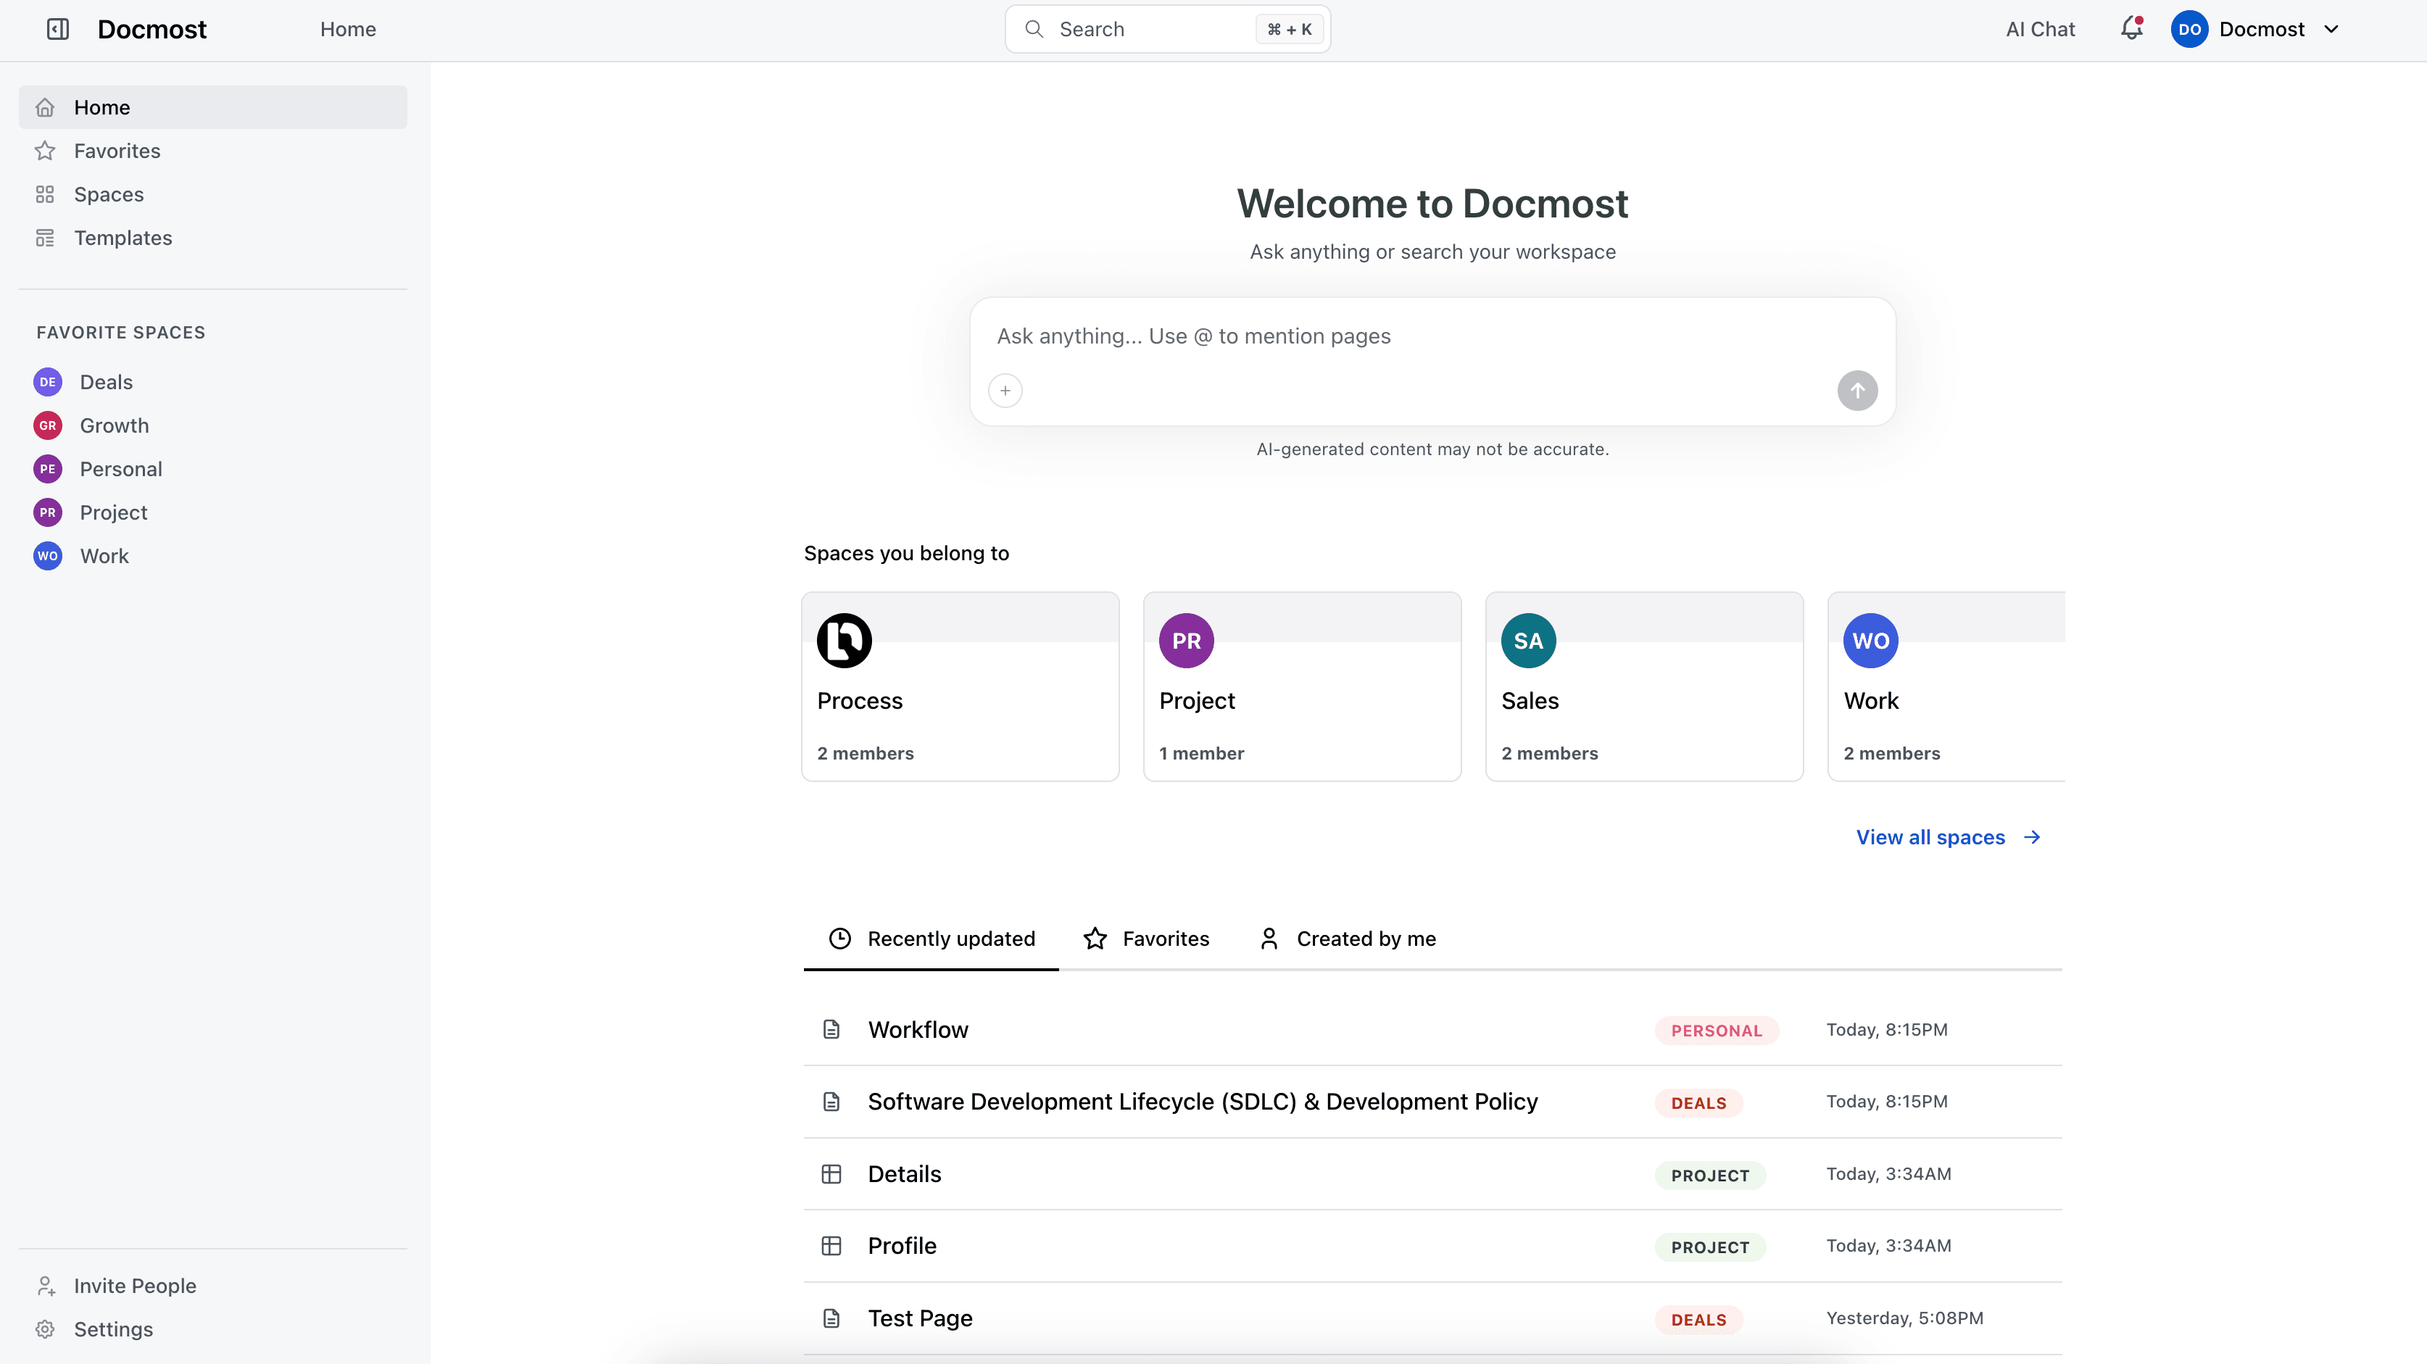Click the PR avatar on Project card
This screenshot has height=1364, width=2427.
[x=1186, y=641]
